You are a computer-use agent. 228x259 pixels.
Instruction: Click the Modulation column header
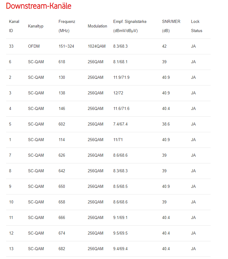point(97,26)
